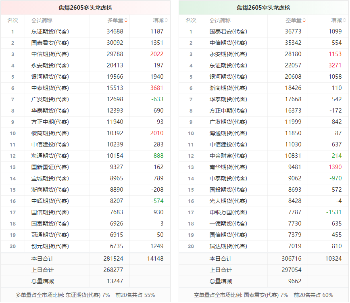Click 空单量占全市场比例 footer note
Screen dimensions: 350x303
pyautogui.click(x=263, y=295)
